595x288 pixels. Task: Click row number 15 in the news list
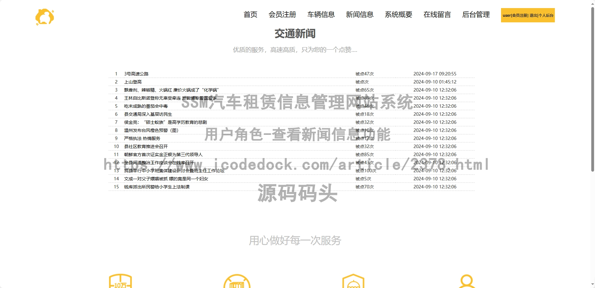click(x=116, y=187)
